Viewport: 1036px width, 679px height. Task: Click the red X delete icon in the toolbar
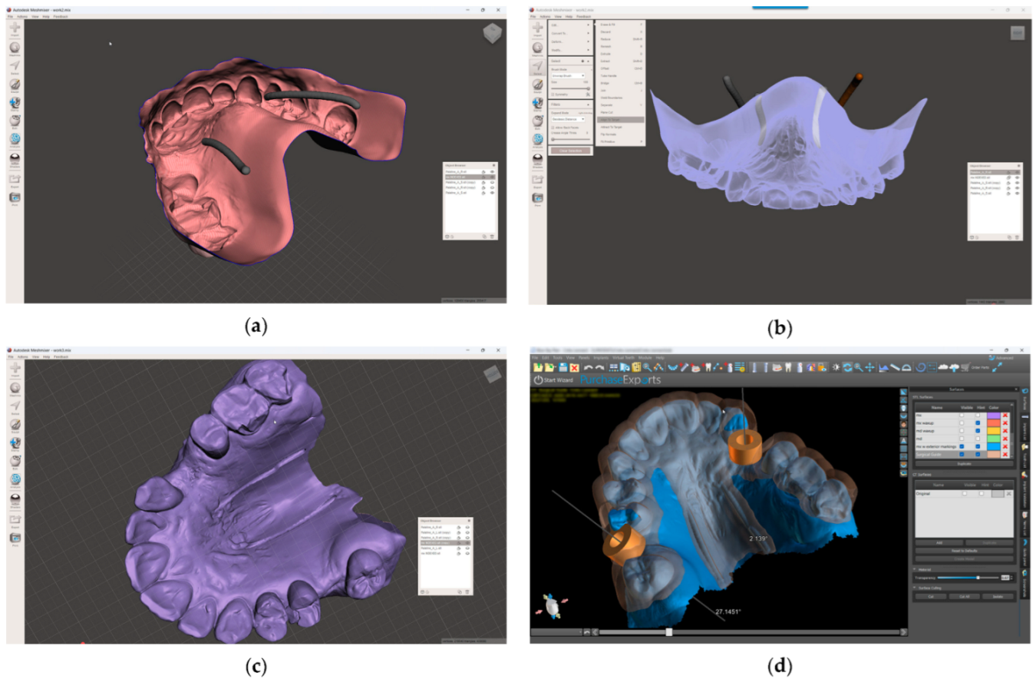pyautogui.click(x=573, y=368)
